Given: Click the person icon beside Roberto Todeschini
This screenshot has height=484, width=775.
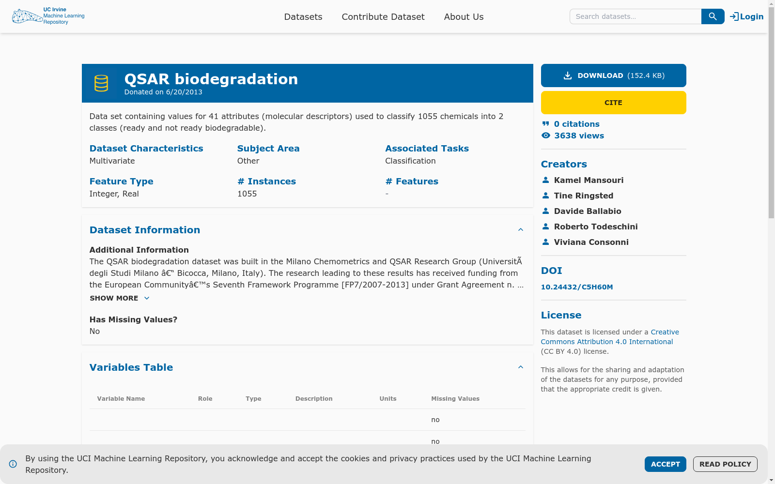Looking at the screenshot, I should point(546,227).
